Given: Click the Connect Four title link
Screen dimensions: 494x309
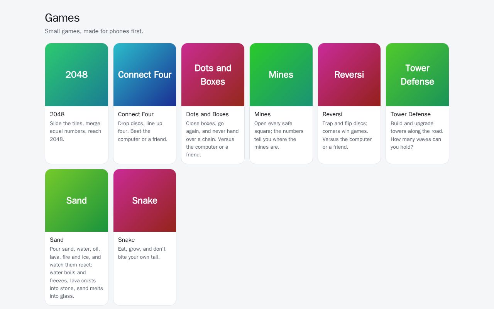Looking at the screenshot, I should tap(136, 114).
